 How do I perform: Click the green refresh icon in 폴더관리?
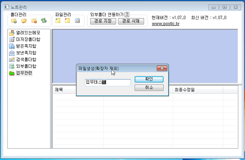(44, 20)
